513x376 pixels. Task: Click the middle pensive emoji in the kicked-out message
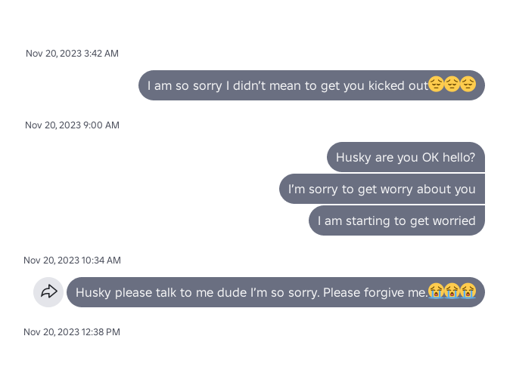pyautogui.click(x=452, y=85)
